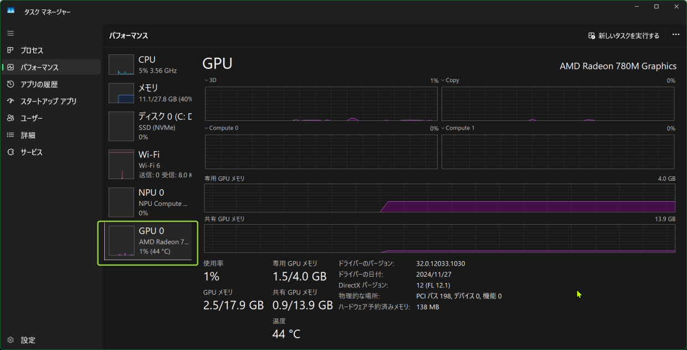Viewport: 687px width, 350px height.
Task: Open the アプリの履歴 page
Action: click(x=52, y=84)
